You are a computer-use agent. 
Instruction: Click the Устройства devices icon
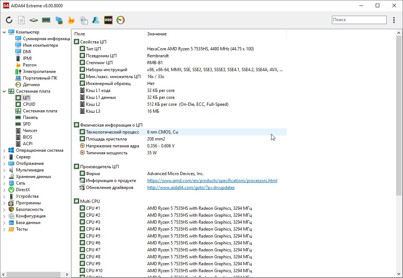pos(11,196)
